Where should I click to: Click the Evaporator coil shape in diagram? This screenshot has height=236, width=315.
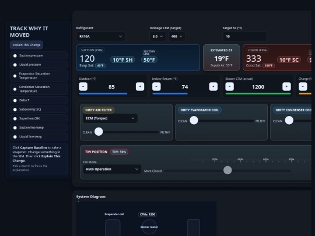point(113,228)
